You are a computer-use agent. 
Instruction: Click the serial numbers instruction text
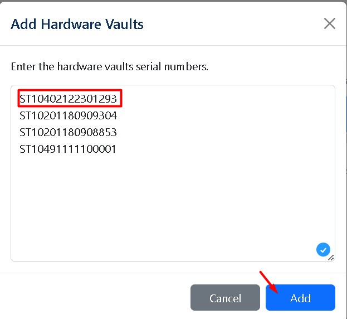click(110, 67)
